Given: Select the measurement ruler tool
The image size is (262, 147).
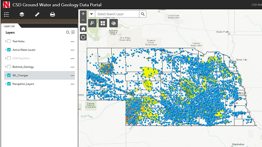Looking at the screenshot, I should pos(37,14).
